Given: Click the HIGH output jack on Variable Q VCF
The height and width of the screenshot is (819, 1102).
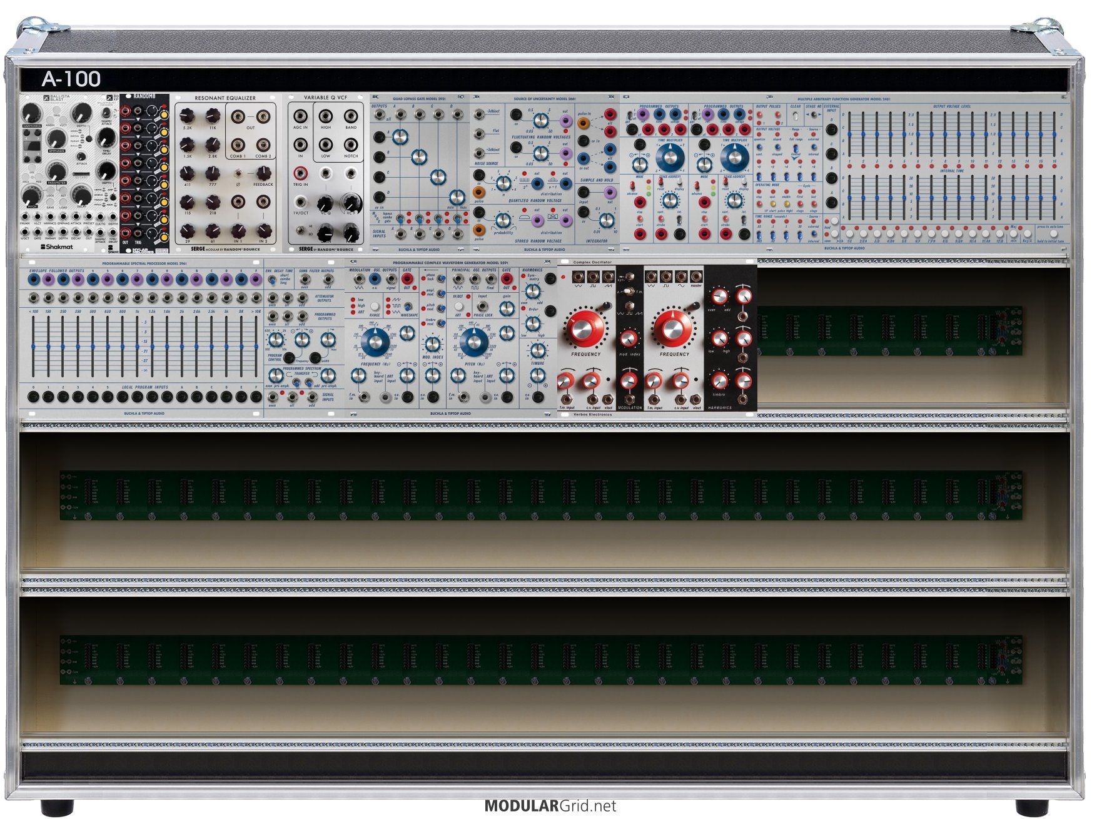Looking at the screenshot, I should tap(326, 116).
